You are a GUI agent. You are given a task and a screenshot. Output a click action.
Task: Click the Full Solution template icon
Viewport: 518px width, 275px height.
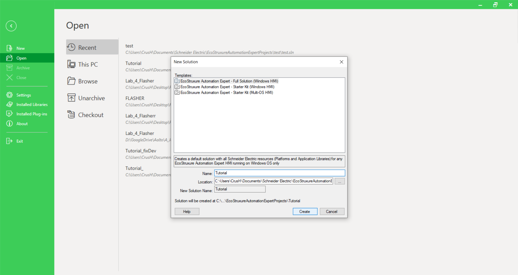(177, 81)
